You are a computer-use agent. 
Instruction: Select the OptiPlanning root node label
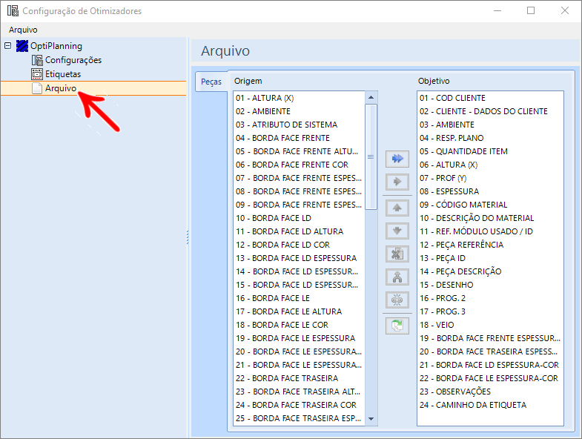(56, 46)
